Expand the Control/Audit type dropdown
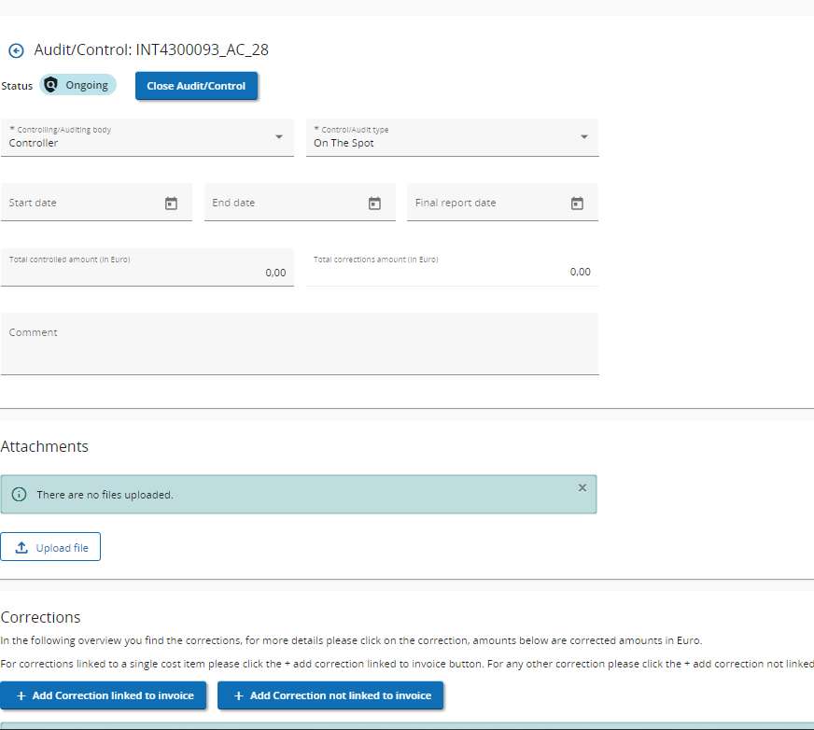The width and height of the screenshot is (814, 730). pos(583,137)
